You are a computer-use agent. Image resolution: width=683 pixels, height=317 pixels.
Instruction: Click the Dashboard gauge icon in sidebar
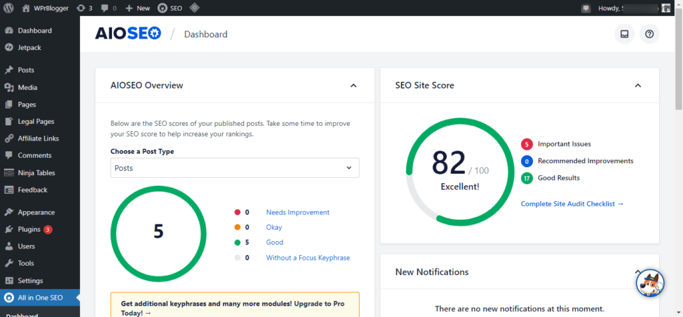pos(9,31)
